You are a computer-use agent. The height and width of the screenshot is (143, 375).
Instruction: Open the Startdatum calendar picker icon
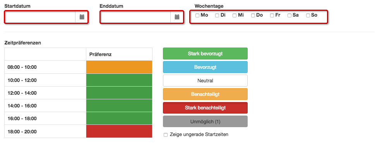pyautogui.click(x=82, y=17)
